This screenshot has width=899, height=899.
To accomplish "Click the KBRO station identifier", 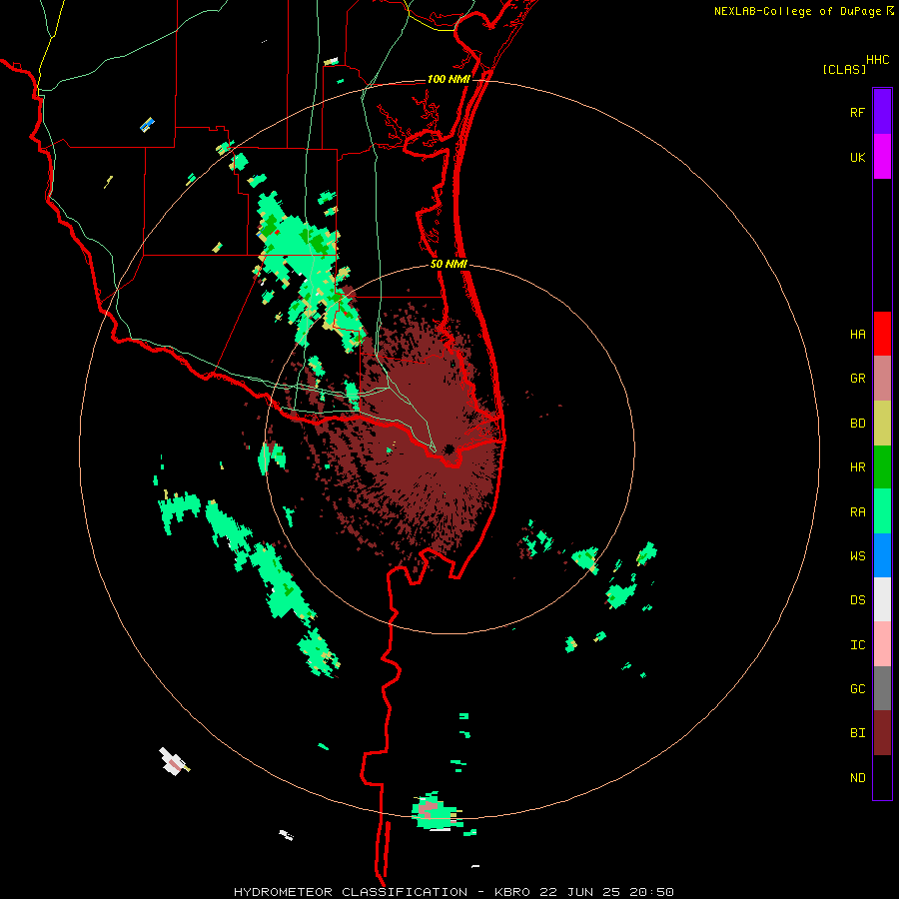I will tap(512, 892).
